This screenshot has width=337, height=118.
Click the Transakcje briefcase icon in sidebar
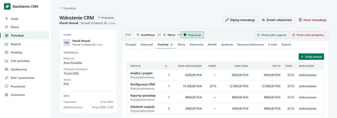[7, 35]
